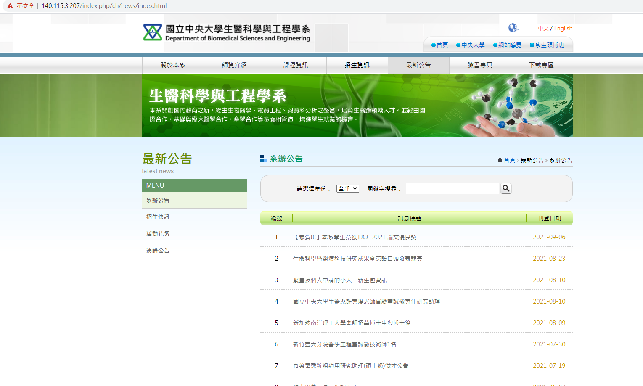Click the insecure site warning icon
Screen dimensions: 643x386
tap(10, 6)
